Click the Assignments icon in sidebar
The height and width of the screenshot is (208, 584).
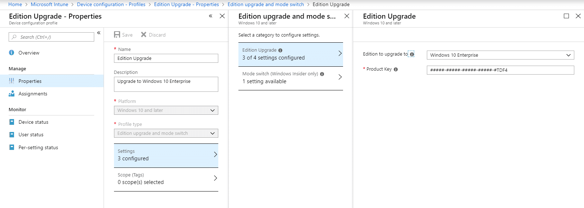pyautogui.click(x=12, y=94)
